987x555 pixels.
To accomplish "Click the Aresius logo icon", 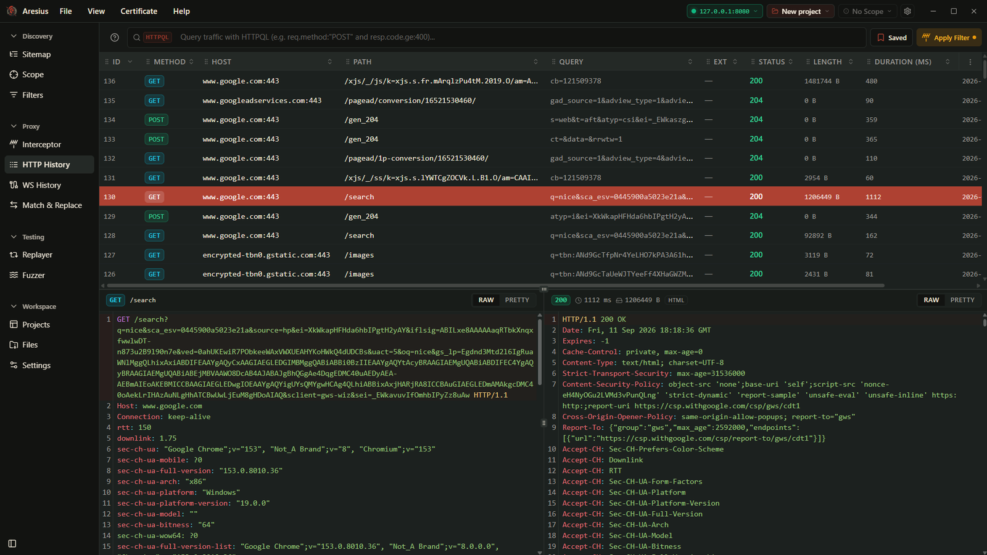I will [11, 11].
